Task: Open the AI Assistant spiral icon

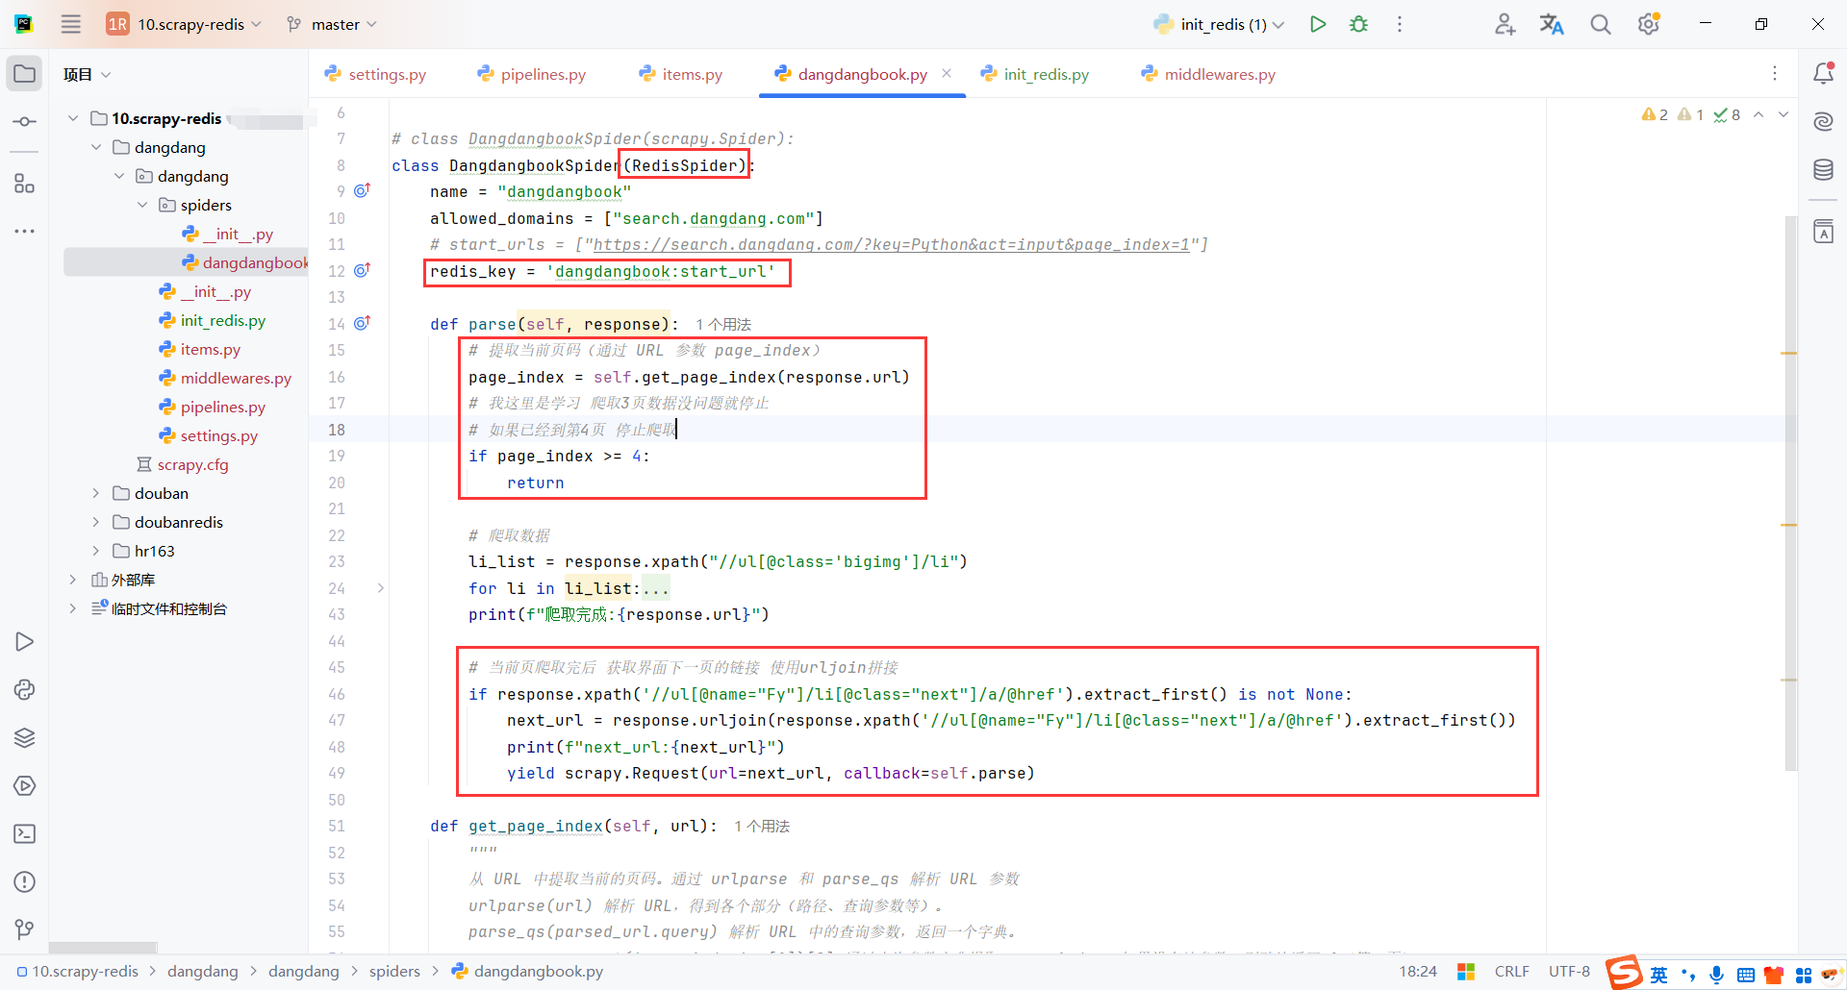Action: click(x=1823, y=121)
